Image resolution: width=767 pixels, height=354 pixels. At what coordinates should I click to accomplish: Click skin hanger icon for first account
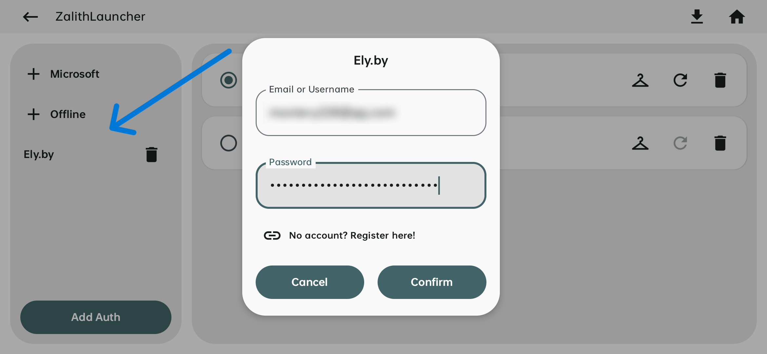pos(640,80)
